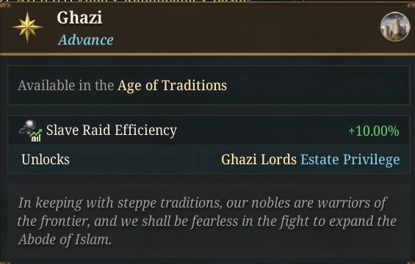Click the ball-and-chain slave icon
This screenshot has width=415, height=264.
[28, 126]
